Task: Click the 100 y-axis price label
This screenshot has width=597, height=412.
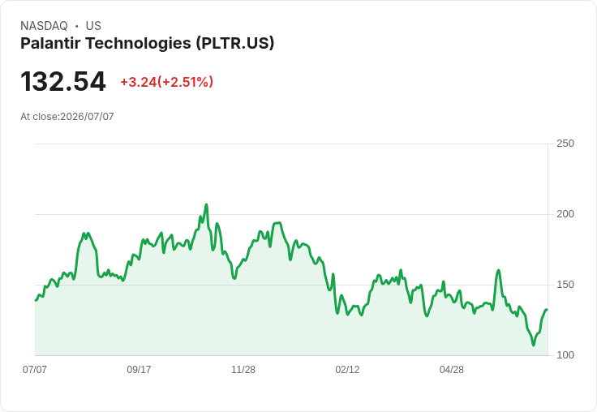Action: point(565,355)
